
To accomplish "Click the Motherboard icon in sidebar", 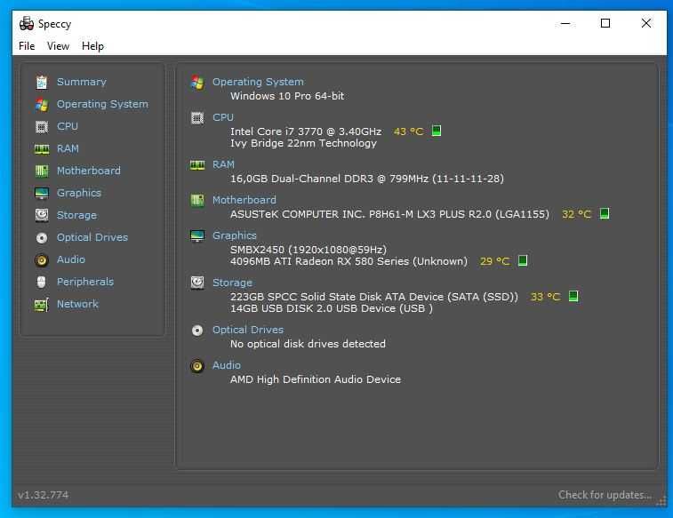I will point(42,171).
